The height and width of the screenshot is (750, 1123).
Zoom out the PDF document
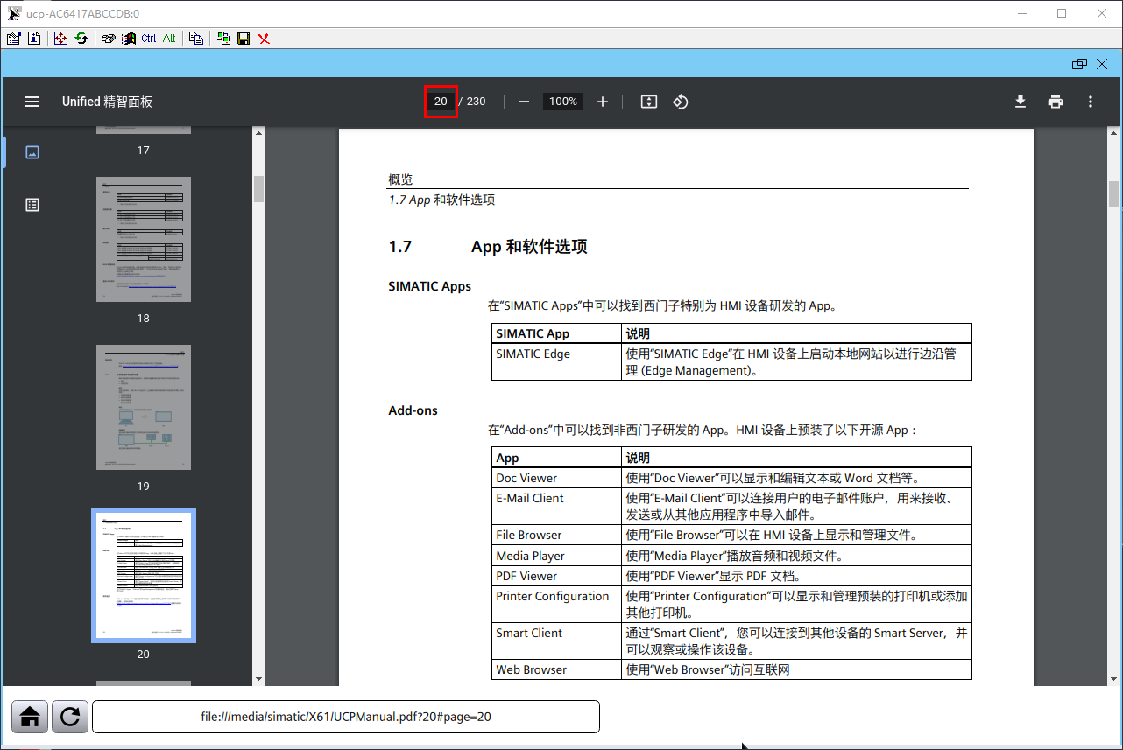click(524, 102)
